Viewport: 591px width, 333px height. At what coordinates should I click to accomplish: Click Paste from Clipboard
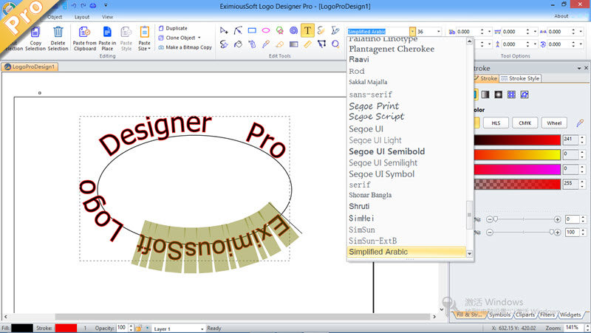click(x=85, y=38)
